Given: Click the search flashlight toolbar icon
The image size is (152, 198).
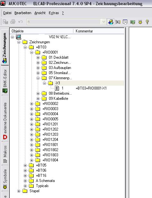Looking at the screenshot, I should (x=118, y=22).
